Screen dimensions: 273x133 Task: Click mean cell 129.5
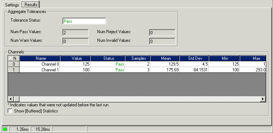[x=165, y=64]
